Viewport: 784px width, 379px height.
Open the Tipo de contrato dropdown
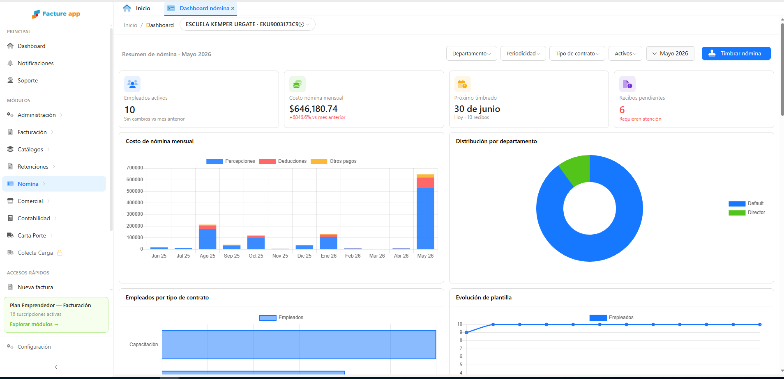(577, 53)
